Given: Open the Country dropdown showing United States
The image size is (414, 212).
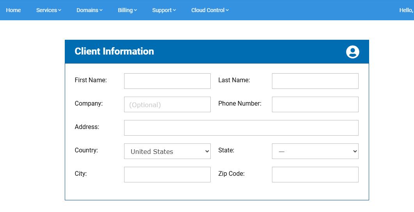Looking at the screenshot, I should (167, 151).
